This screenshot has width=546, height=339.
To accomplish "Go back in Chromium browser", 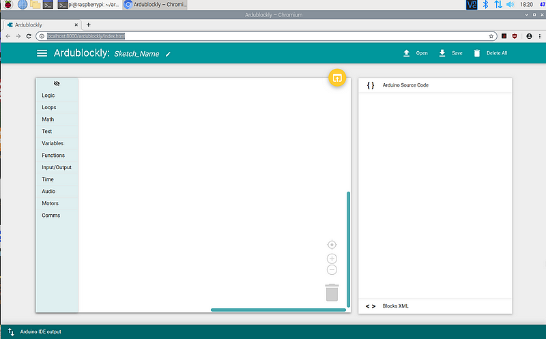I will coord(8,36).
